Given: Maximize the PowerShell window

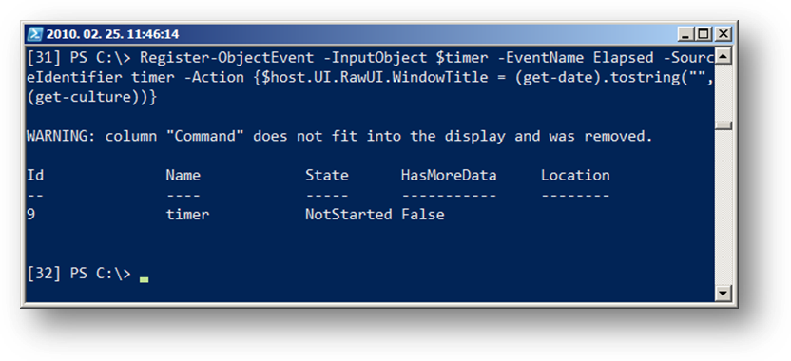Looking at the screenshot, I should [703, 34].
